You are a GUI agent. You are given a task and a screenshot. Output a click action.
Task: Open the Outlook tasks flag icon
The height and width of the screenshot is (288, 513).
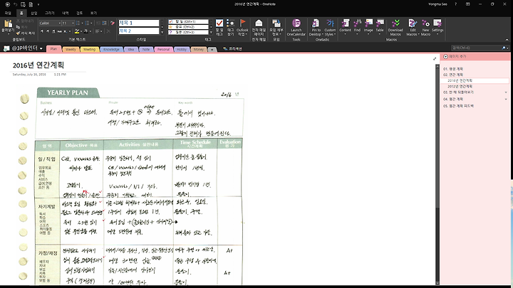coord(242,28)
